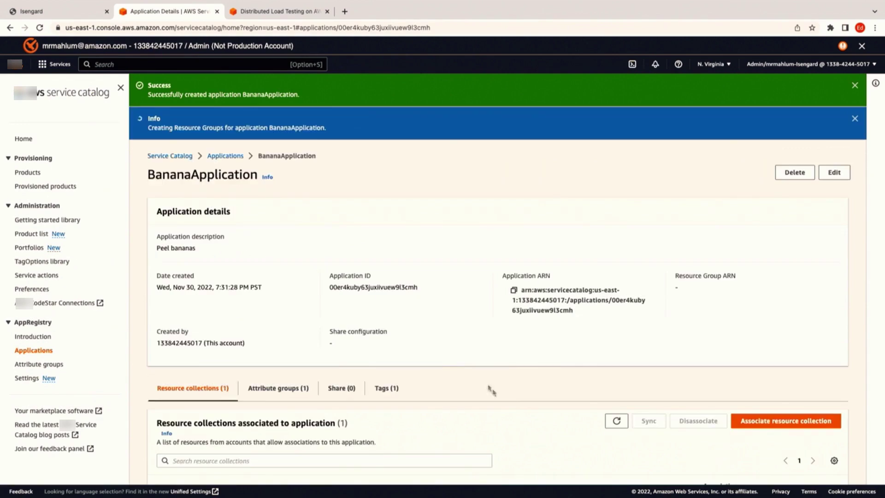This screenshot has height=498, width=885.
Task: Open the right-side info panel icon
Action: coord(875,83)
